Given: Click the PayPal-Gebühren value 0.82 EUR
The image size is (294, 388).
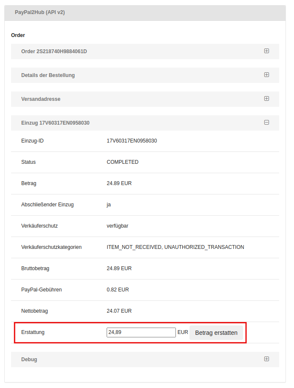Looking at the screenshot, I should tap(118, 290).
